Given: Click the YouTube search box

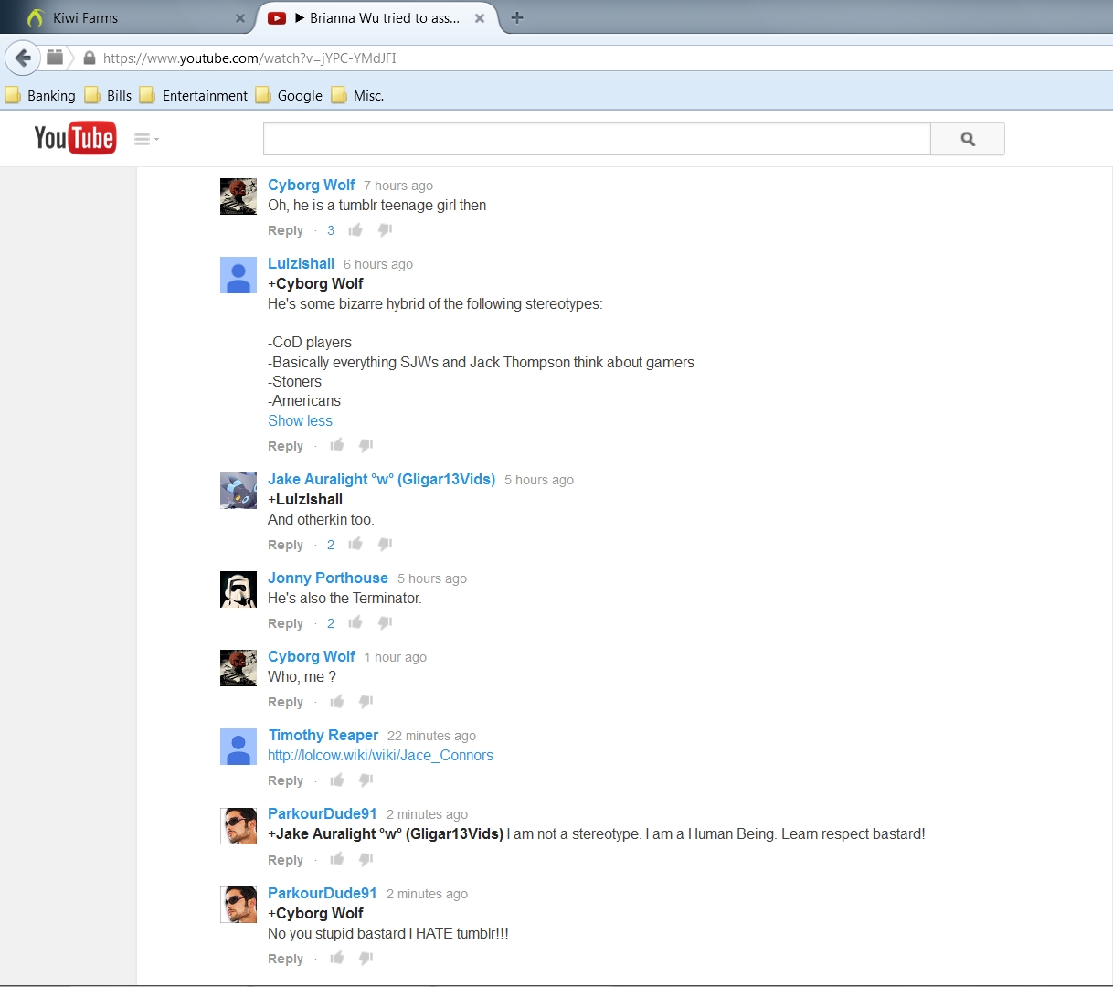Looking at the screenshot, I should 597,139.
